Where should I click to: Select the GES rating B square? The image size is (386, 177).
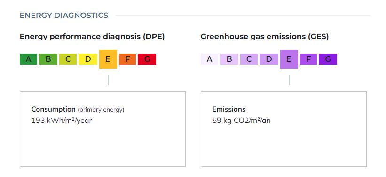[229, 59]
